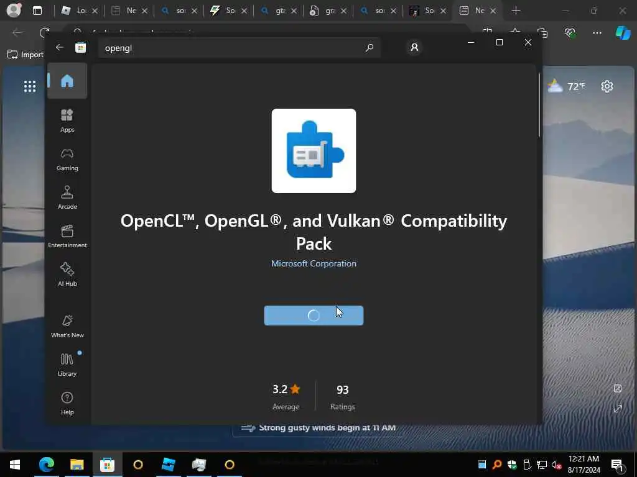Open Microsoft Edge from the taskbar
Screen dimensions: 637x477
pyautogui.click(x=46, y=465)
